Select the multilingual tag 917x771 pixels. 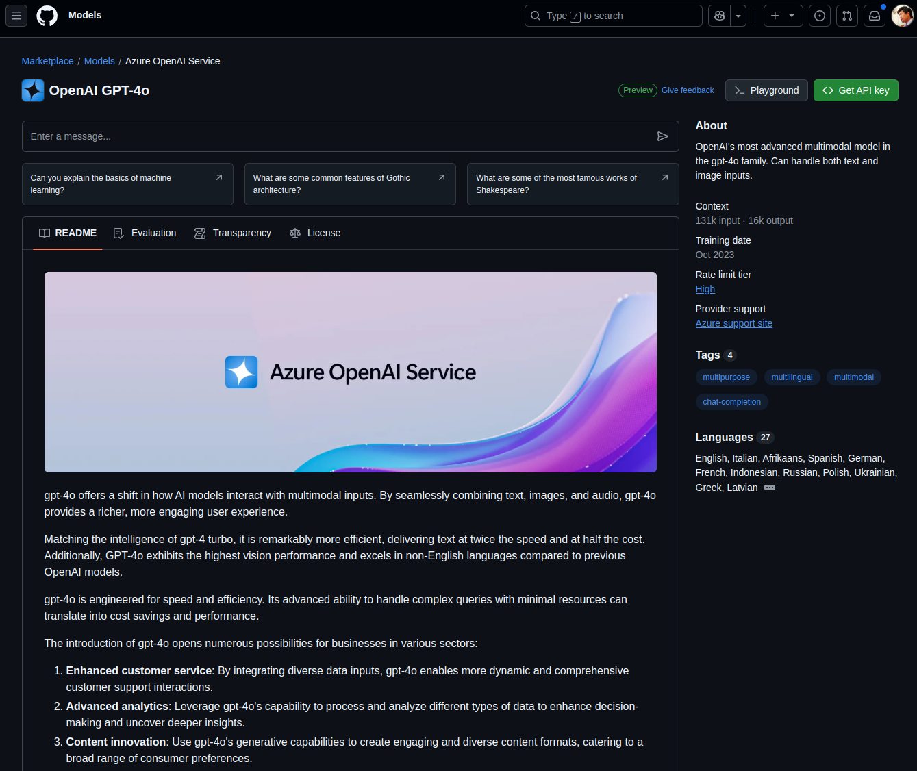pyautogui.click(x=792, y=377)
